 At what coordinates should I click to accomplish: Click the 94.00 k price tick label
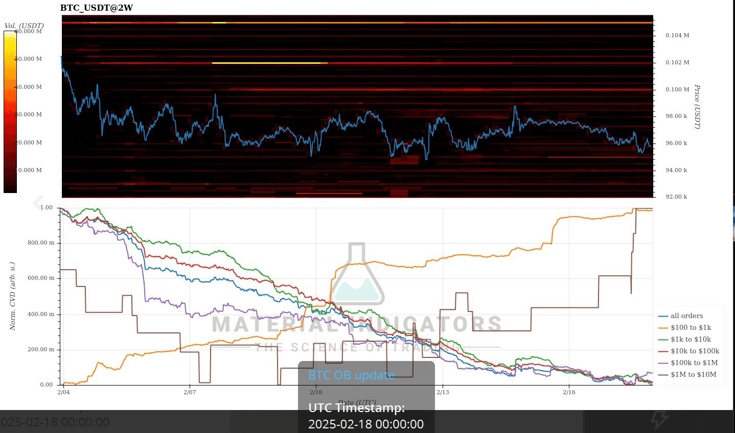click(676, 170)
